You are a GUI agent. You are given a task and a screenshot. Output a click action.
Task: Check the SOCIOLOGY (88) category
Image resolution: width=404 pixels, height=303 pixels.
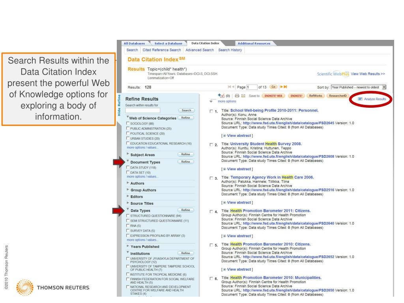[128, 123]
